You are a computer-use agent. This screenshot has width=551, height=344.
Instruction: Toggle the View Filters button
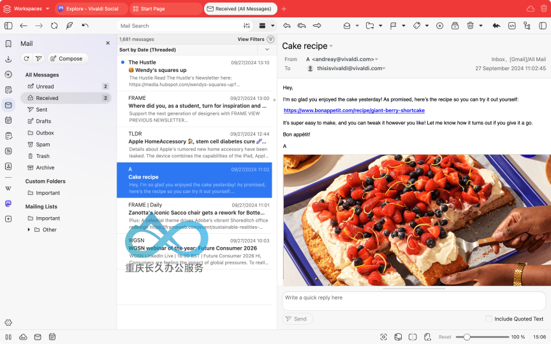pos(256,39)
